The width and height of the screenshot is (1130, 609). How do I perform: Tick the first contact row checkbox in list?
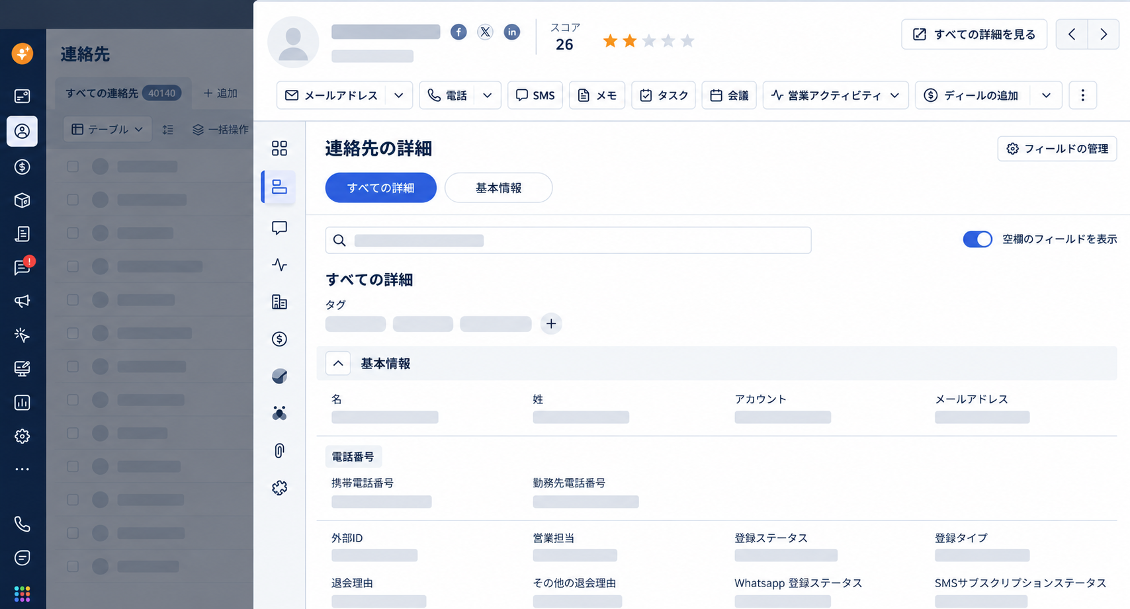[73, 167]
